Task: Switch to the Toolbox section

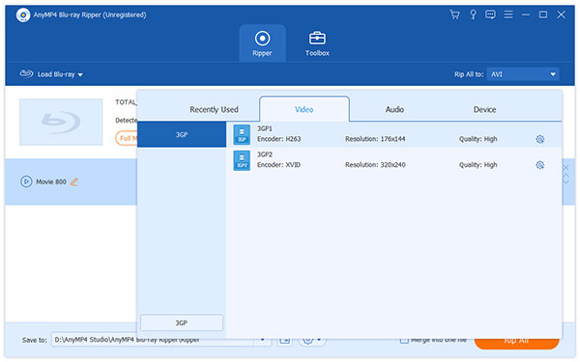Action: (x=317, y=43)
